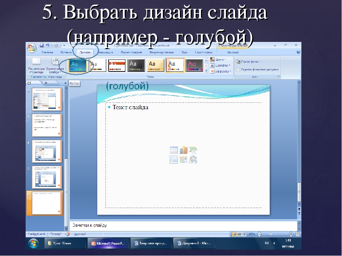Open the Вид ribbon tab
Image resolution: width=342 pixels, height=256 pixels.
185,52
